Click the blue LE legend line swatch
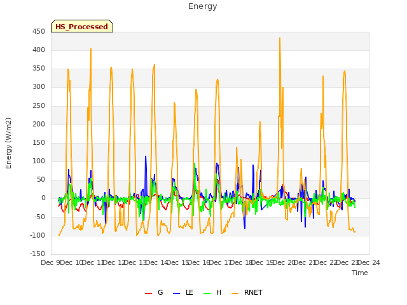The height and width of the screenshot is (305, 407). click(176, 294)
